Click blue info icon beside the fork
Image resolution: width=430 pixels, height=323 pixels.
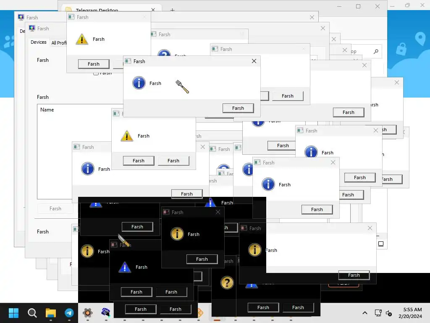(x=139, y=83)
